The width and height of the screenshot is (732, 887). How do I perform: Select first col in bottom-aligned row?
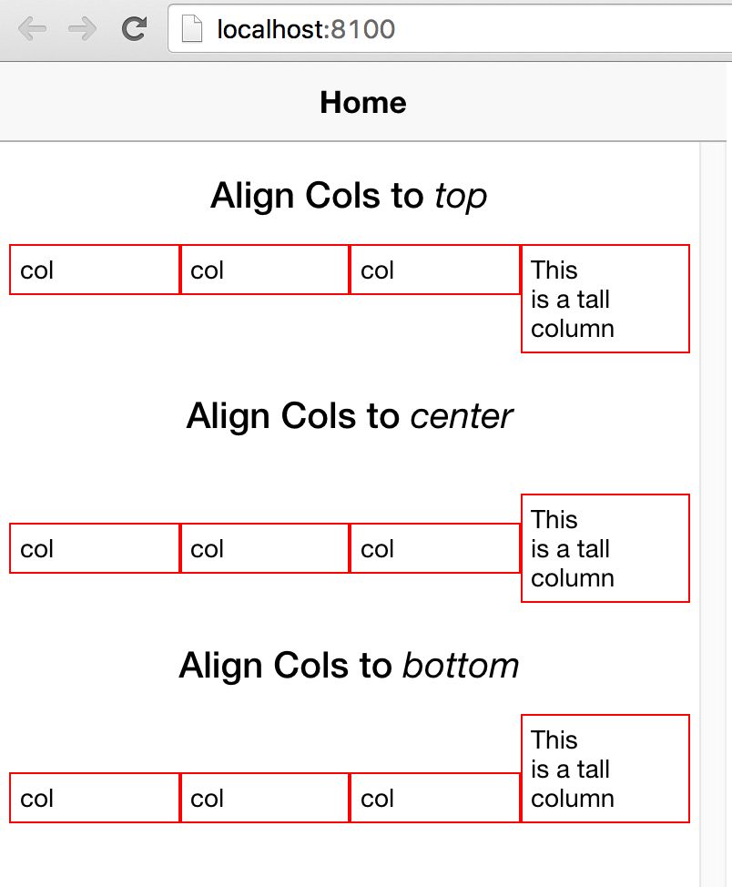pyautogui.click(x=95, y=798)
